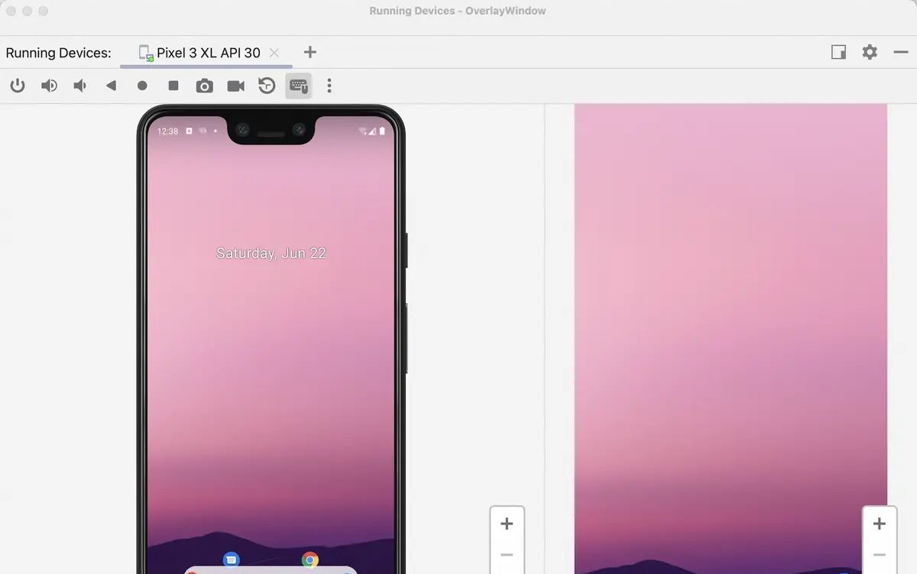
Task: Toggle the device frame visibility icon
Action: tap(838, 52)
